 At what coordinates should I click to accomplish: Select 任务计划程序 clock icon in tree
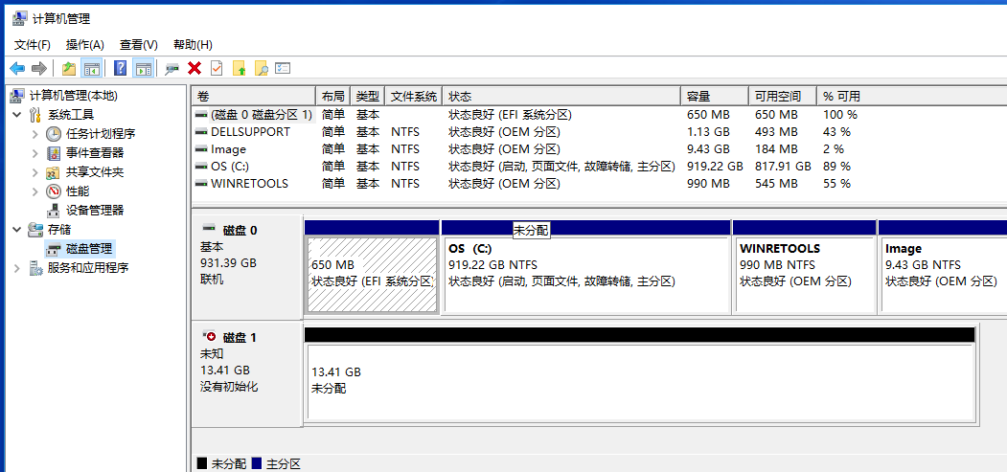tap(54, 134)
